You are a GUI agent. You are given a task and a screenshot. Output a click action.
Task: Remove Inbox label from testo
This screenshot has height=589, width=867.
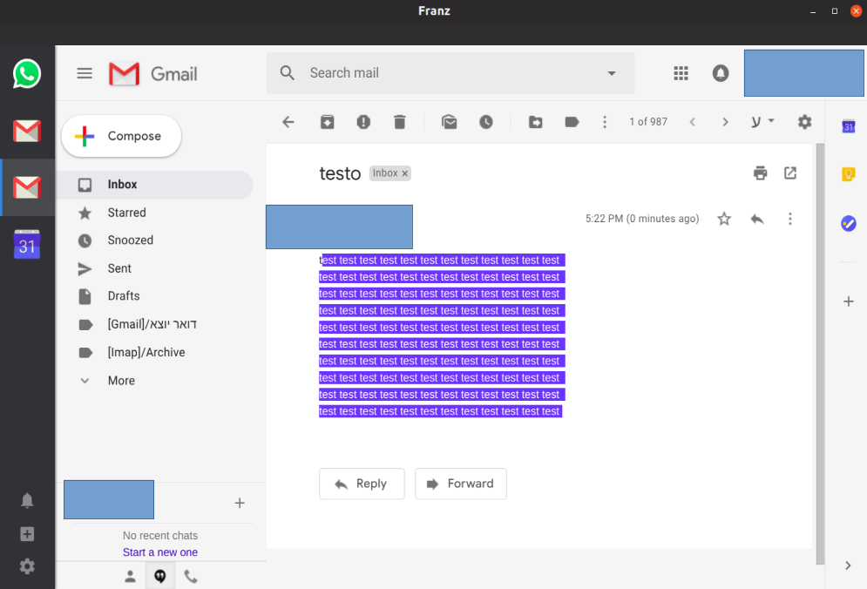405,173
